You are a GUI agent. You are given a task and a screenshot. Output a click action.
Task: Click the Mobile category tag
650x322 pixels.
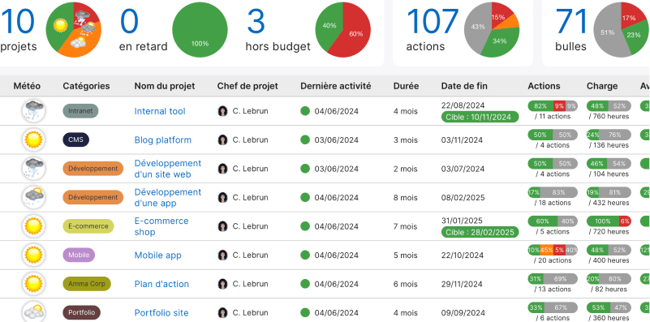tap(79, 255)
